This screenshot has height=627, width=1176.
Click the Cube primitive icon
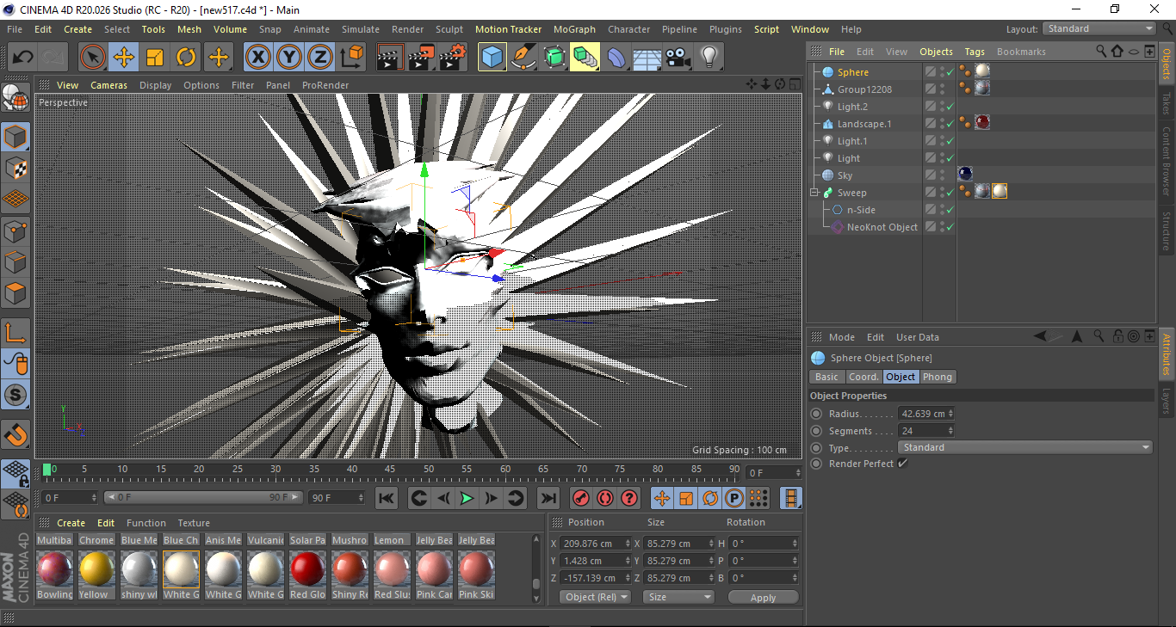(x=492, y=58)
